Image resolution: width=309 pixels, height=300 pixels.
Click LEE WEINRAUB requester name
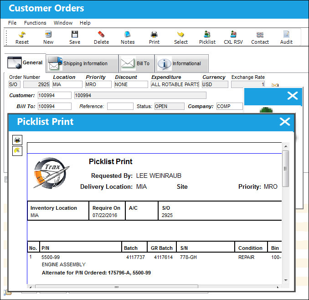click(x=159, y=176)
